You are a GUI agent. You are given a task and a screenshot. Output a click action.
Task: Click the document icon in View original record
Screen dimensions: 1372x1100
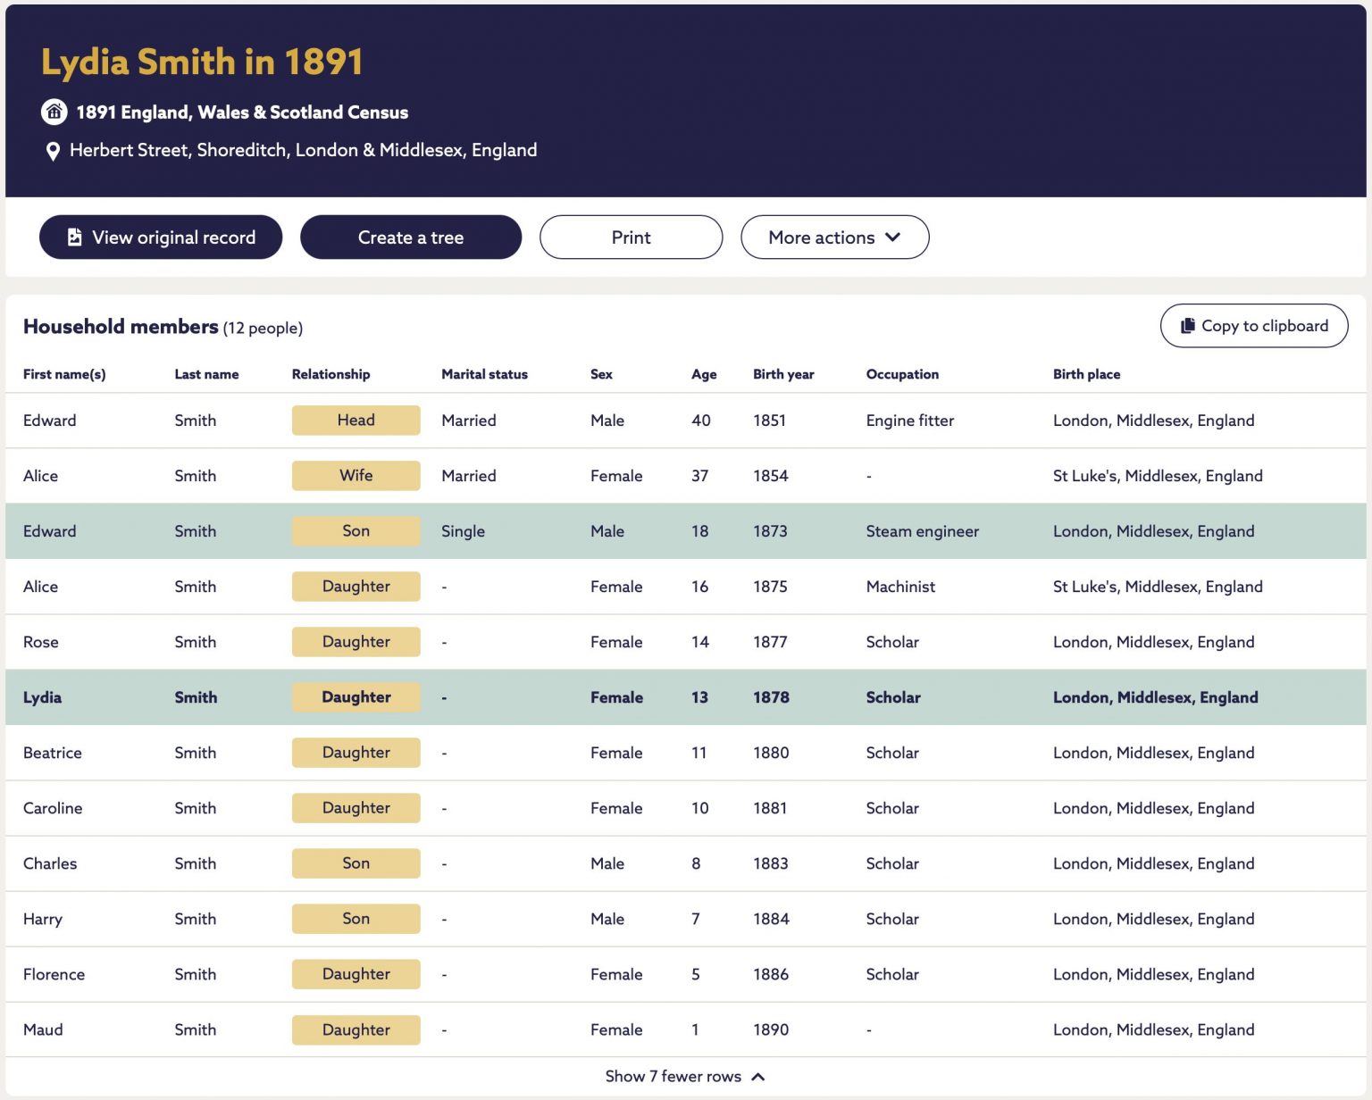click(75, 237)
